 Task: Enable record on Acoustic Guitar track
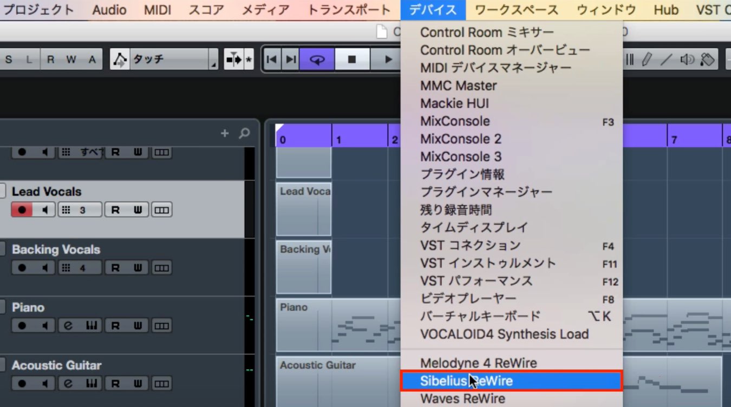point(22,384)
